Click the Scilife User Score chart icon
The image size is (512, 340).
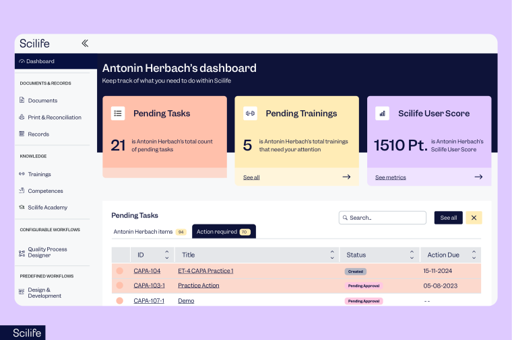coord(382,114)
